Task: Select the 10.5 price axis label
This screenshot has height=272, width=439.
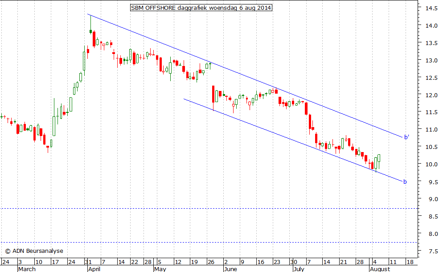Action: [x=431, y=147]
